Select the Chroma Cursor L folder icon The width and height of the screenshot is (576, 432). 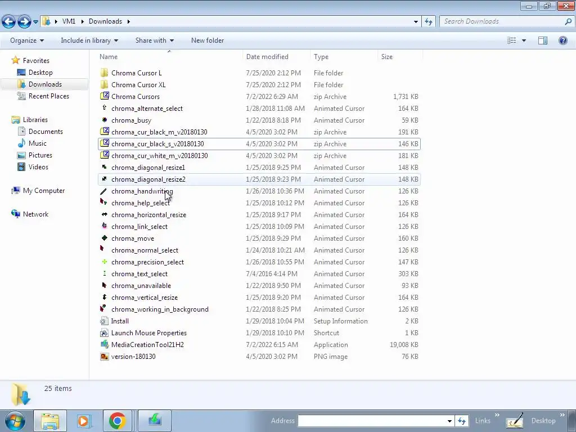(x=104, y=73)
